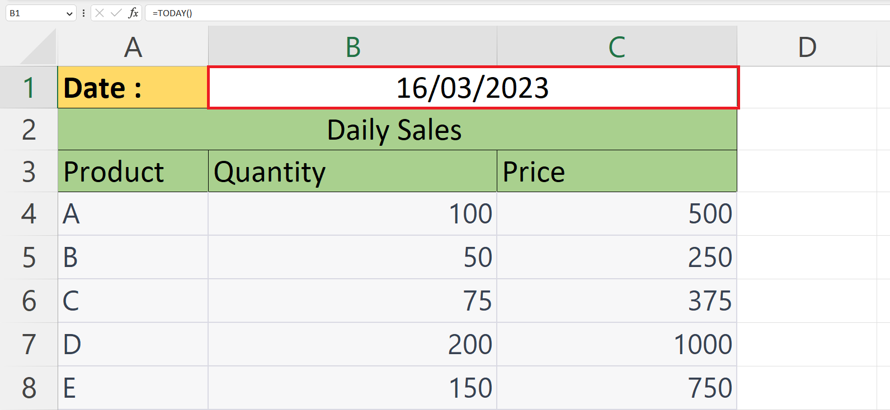Click the formula bar containing =TODAY()
Screen dimensions: 890x410
(517, 13)
